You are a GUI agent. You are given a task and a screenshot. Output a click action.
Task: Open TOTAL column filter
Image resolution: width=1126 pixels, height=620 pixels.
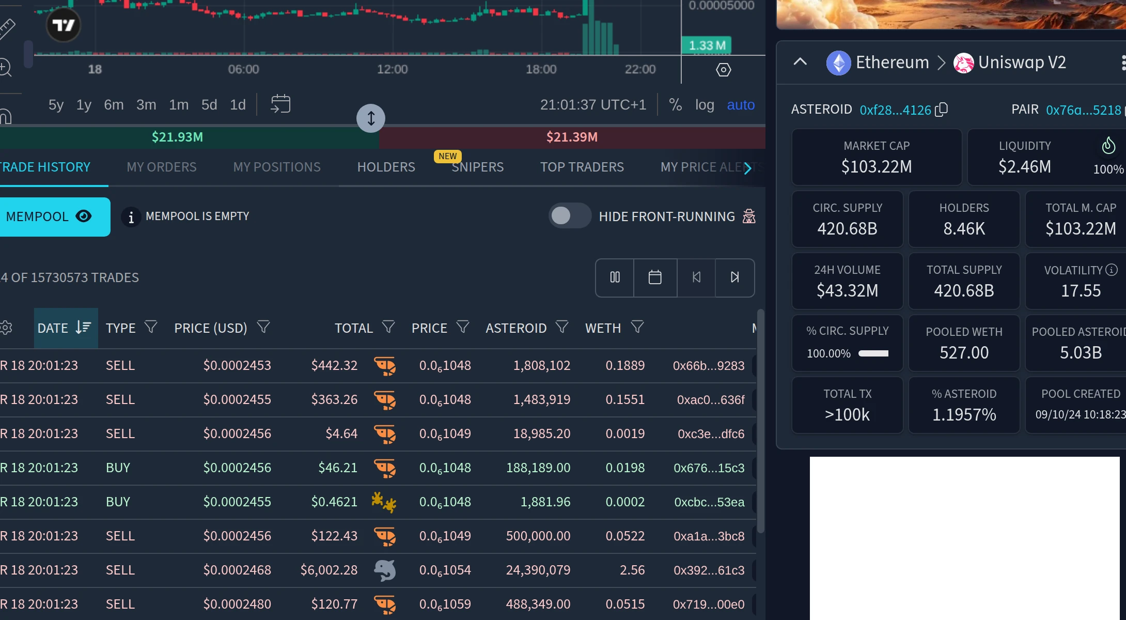(388, 327)
